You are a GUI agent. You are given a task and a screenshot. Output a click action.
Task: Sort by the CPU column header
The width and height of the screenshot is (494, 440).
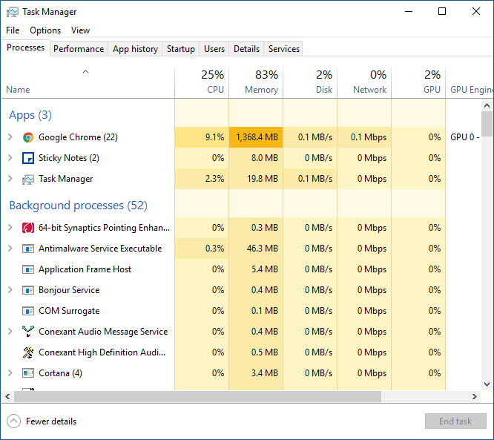(202, 82)
